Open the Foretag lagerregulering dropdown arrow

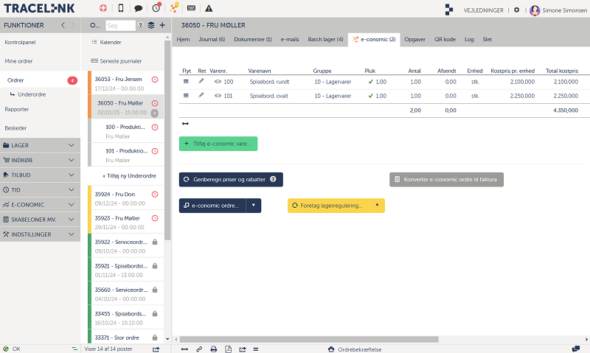(377, 206)
